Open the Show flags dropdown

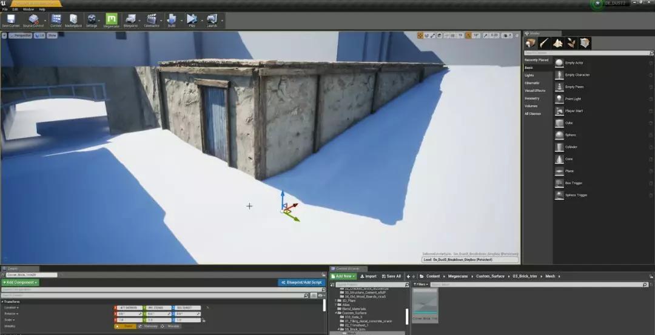[x=52, y=36]
